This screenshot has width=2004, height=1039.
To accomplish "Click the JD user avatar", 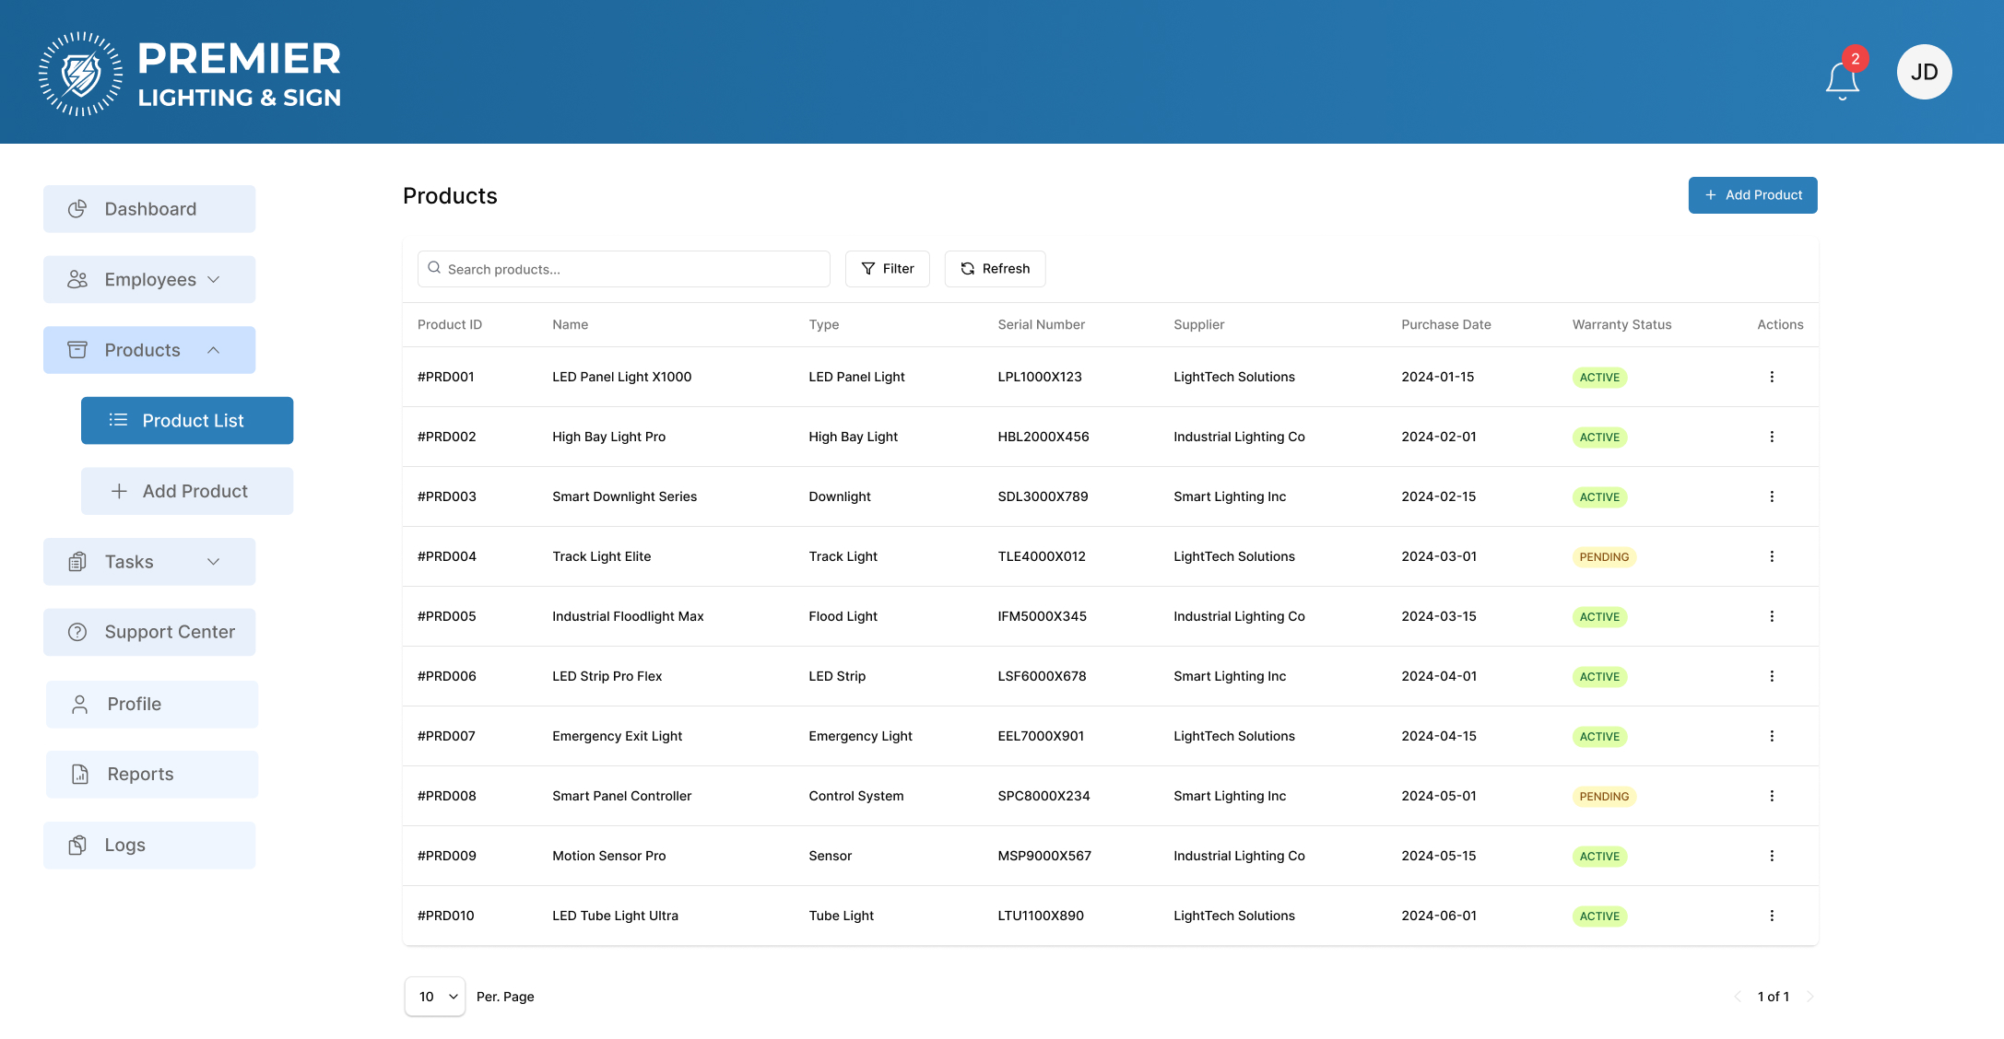I will click(1924, 72).
